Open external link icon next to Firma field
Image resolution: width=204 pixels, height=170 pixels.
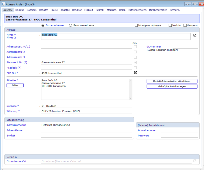195,35
